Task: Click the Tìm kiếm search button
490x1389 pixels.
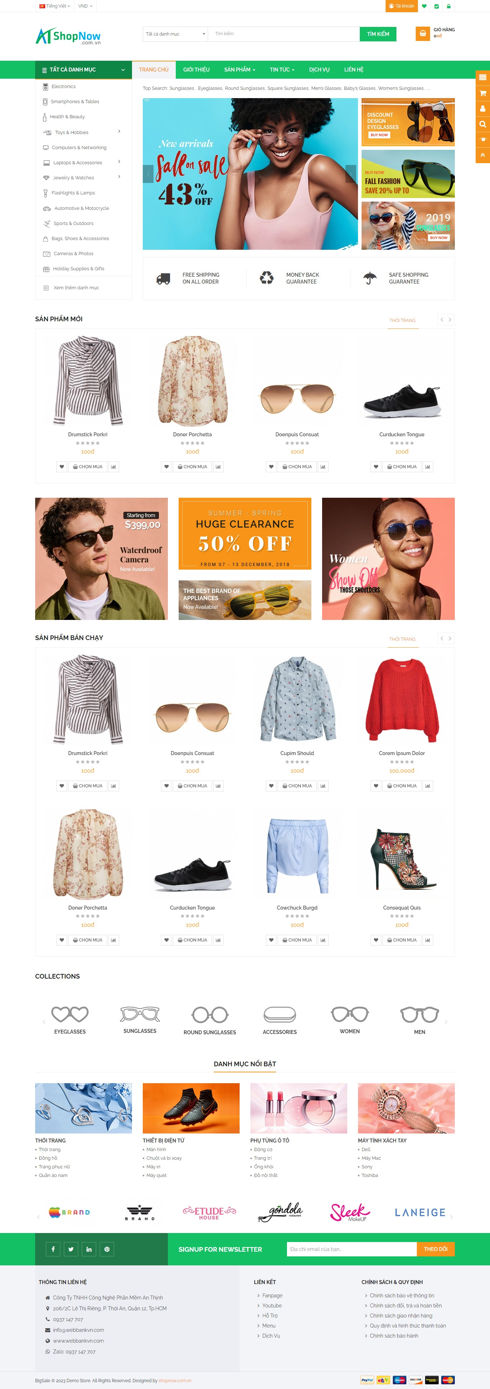Action: [x=378, y=34]
